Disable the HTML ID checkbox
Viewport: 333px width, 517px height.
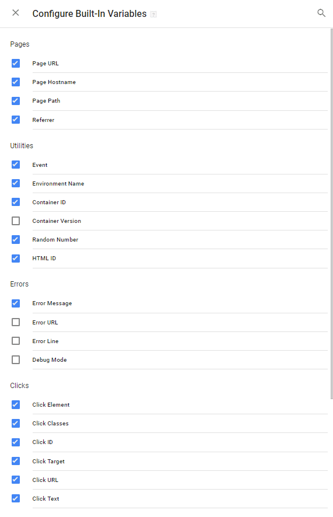pyautogui.click(x=16, y=258)
